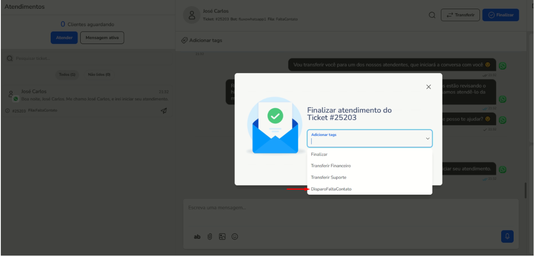Click the search magnifier icon in chat header

[x=432, y=15]
